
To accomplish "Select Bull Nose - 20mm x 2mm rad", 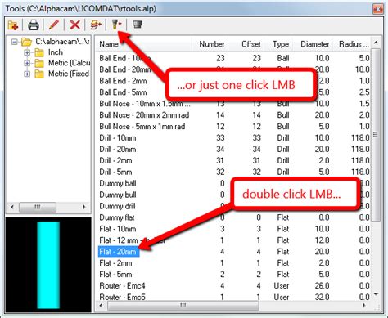I will click(144, 115).
